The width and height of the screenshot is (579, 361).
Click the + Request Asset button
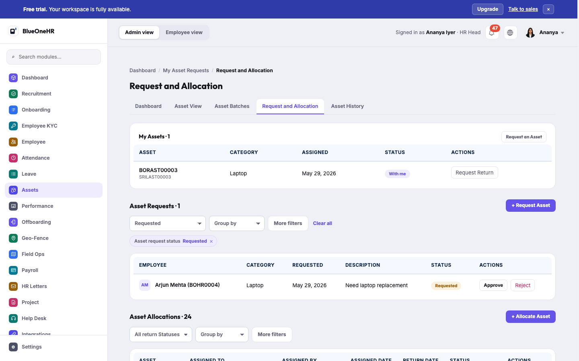[531, 205]
